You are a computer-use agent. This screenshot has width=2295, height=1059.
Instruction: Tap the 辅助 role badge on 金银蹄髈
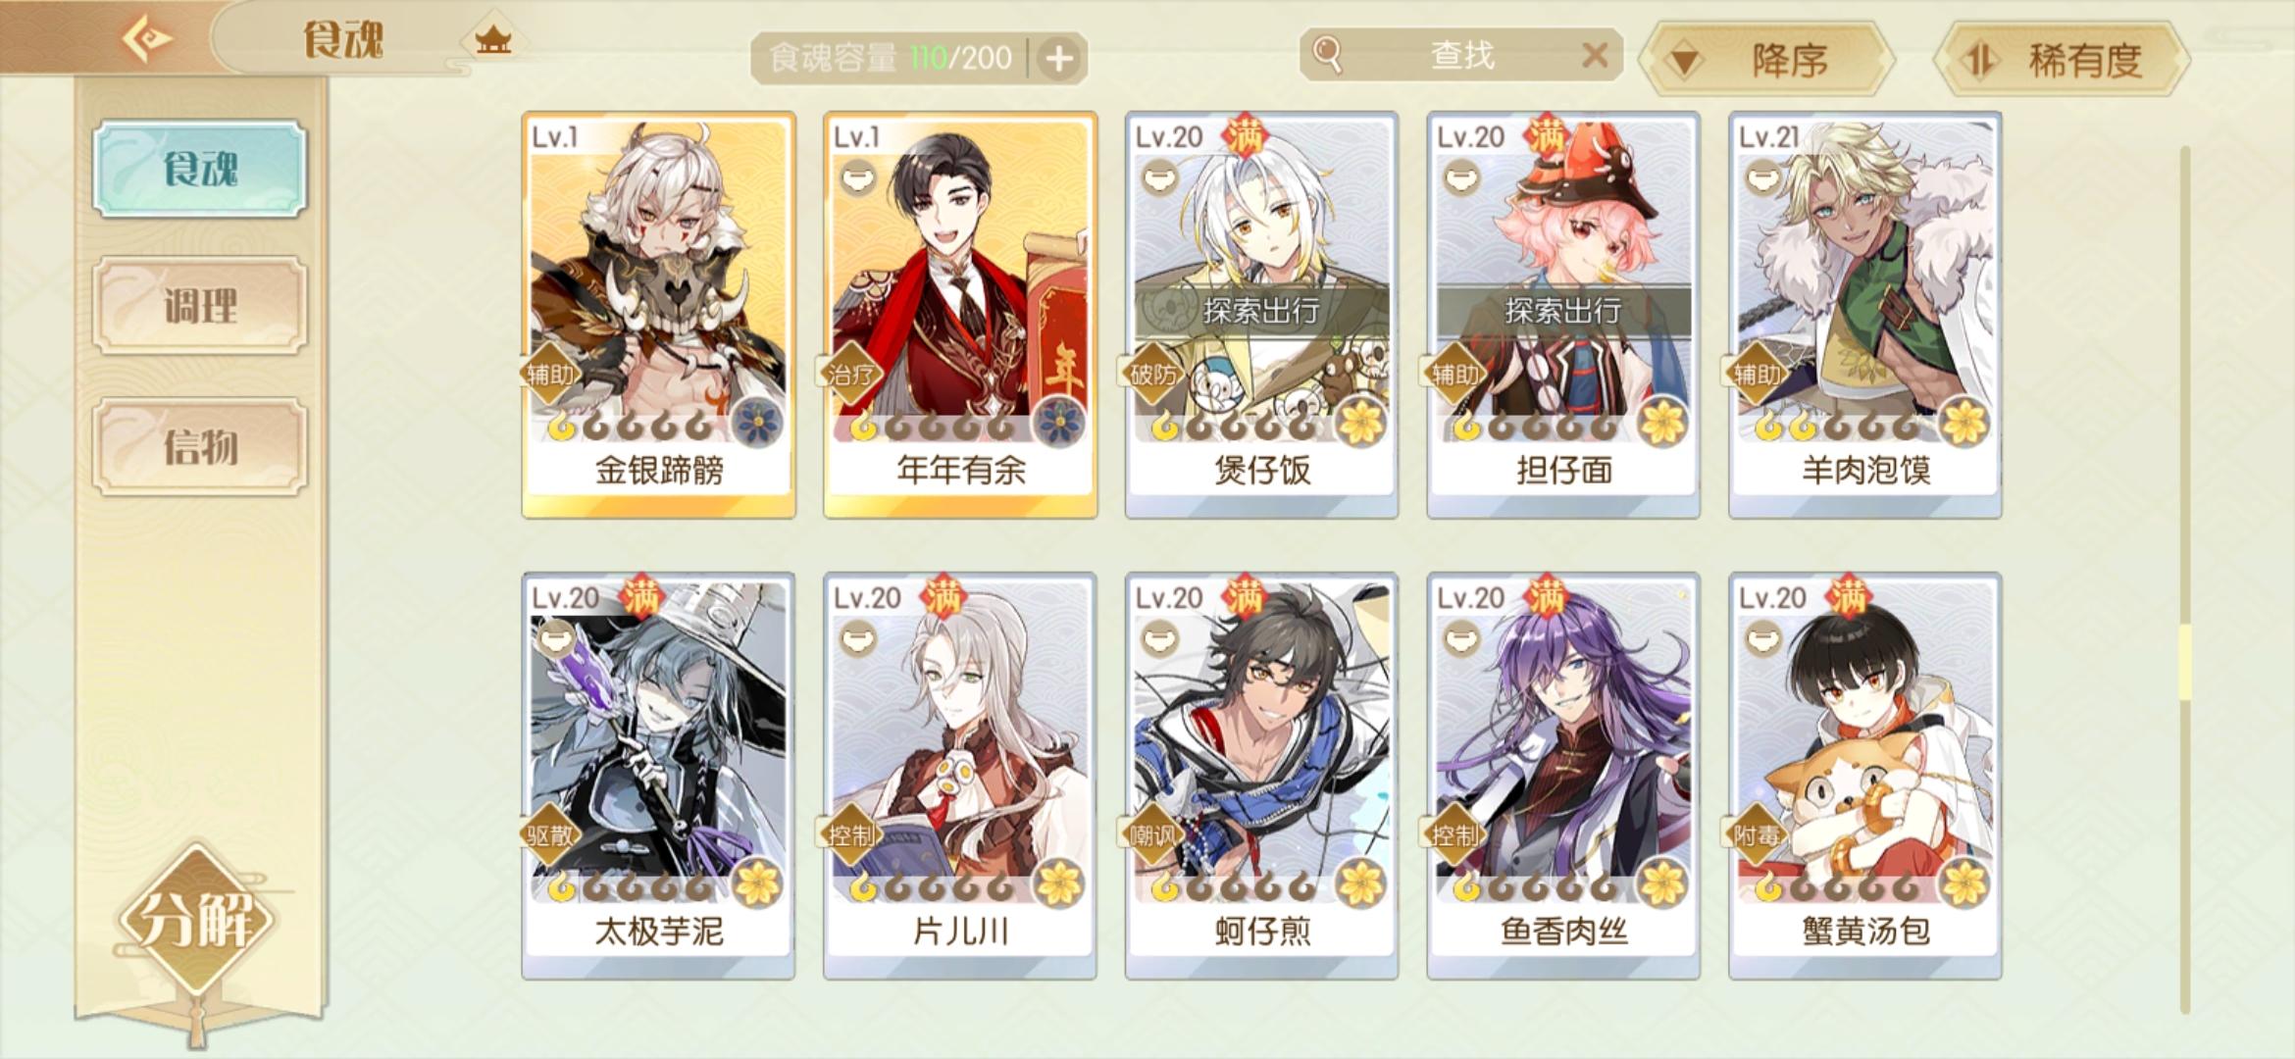[550, 374]
